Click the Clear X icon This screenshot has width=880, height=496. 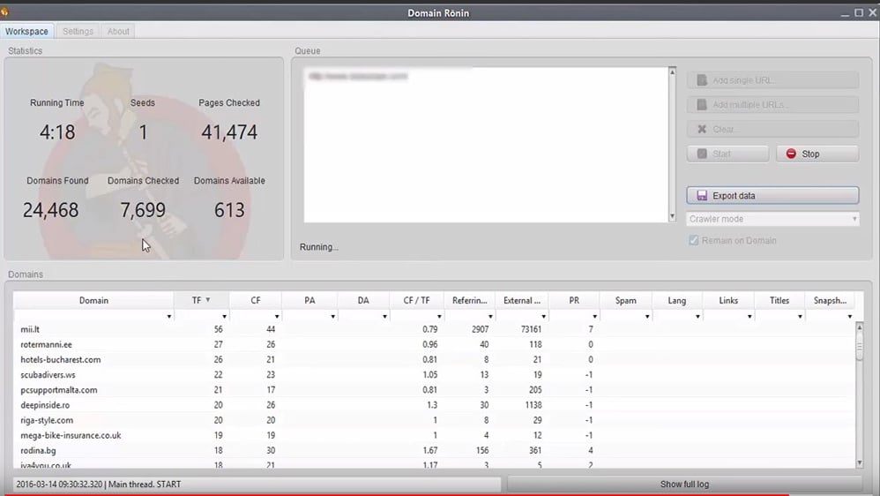point(702,129)
